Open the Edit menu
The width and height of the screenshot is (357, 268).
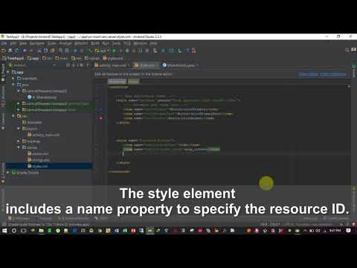13,43
